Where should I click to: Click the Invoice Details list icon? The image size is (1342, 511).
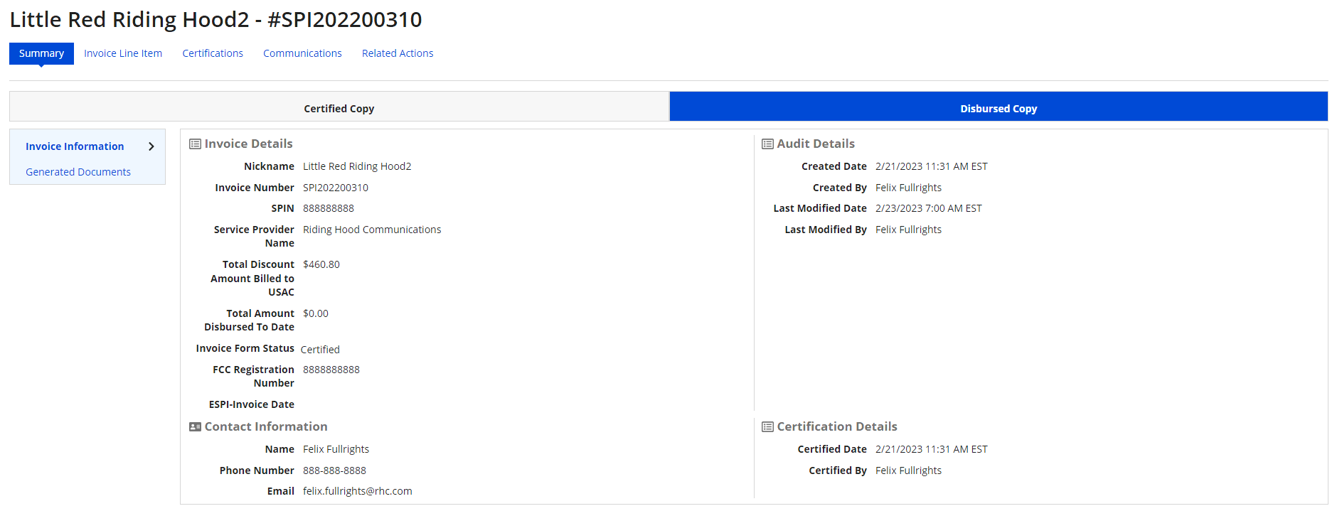195,144
